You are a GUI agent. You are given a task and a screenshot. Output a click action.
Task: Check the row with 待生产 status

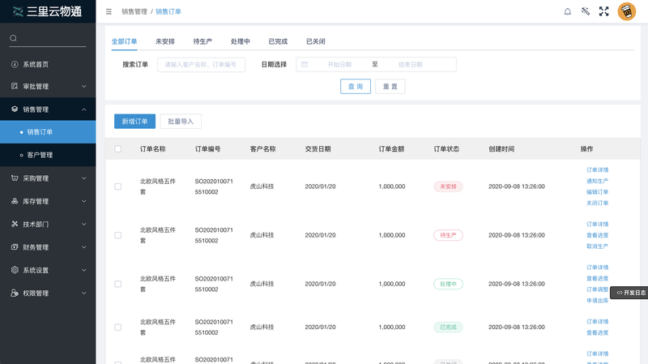tap(117, 235)
